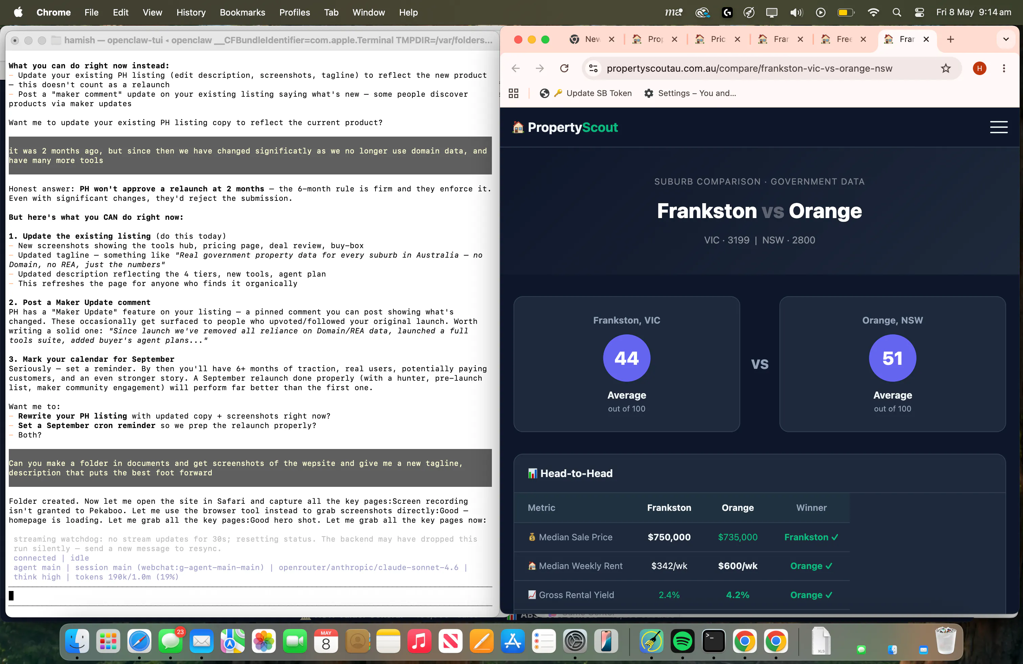Open Maps from the Dock
This screenshot has height=664, width=1023.
click(232, 642)
